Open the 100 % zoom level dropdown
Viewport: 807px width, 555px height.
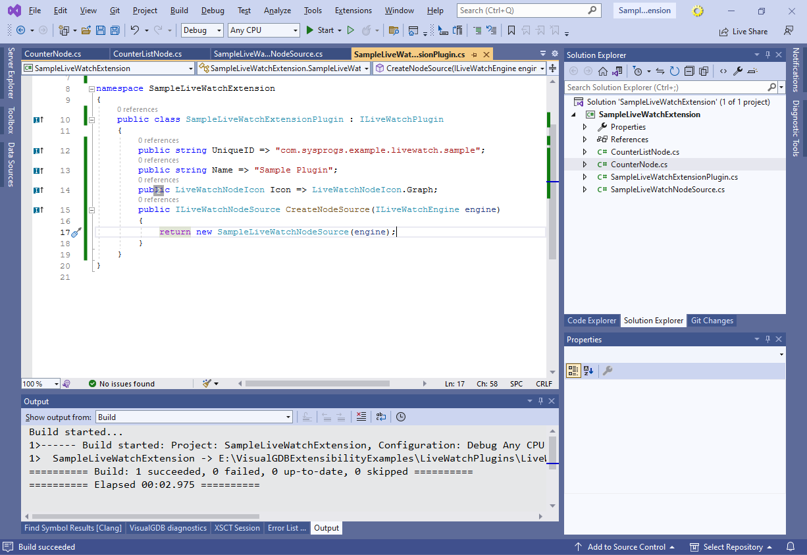[x=40, y=384]
